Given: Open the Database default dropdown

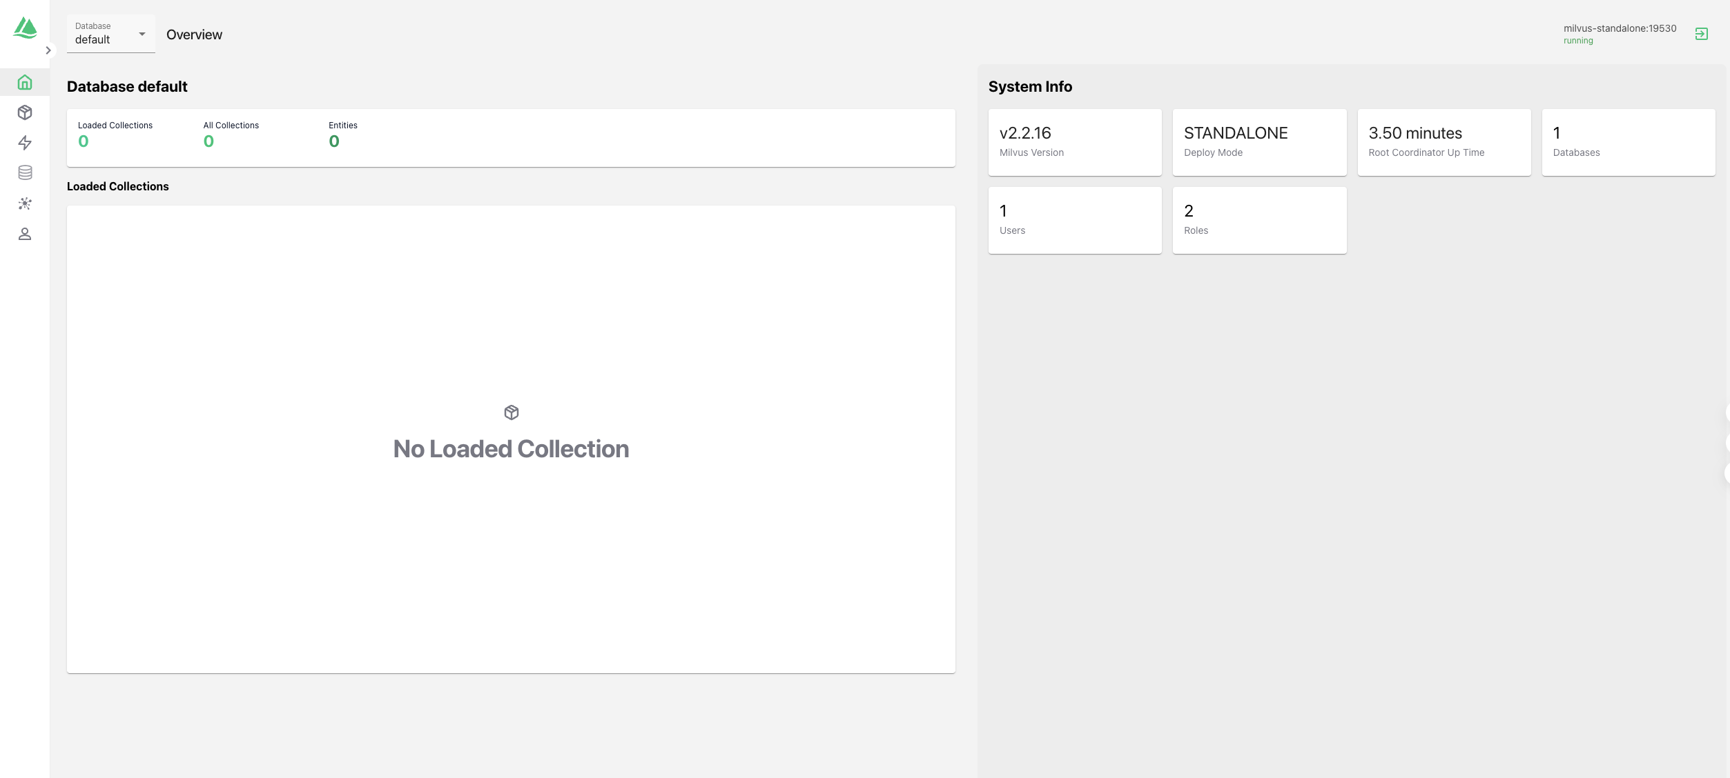Looking at the screenshot, I should tap(110, 34).
